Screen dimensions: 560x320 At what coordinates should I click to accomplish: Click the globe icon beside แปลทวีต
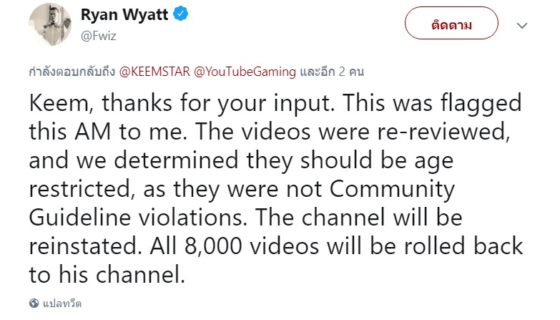(35, 303)
